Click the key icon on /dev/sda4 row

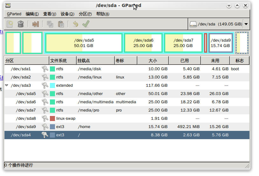[45, 135]
